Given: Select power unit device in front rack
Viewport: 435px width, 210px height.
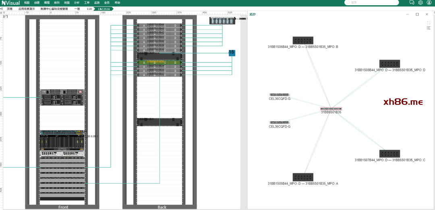Looking at the screenshot, I should point(62,98).
